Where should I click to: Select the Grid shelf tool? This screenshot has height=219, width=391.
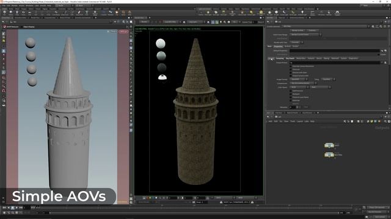click(30, 13)
